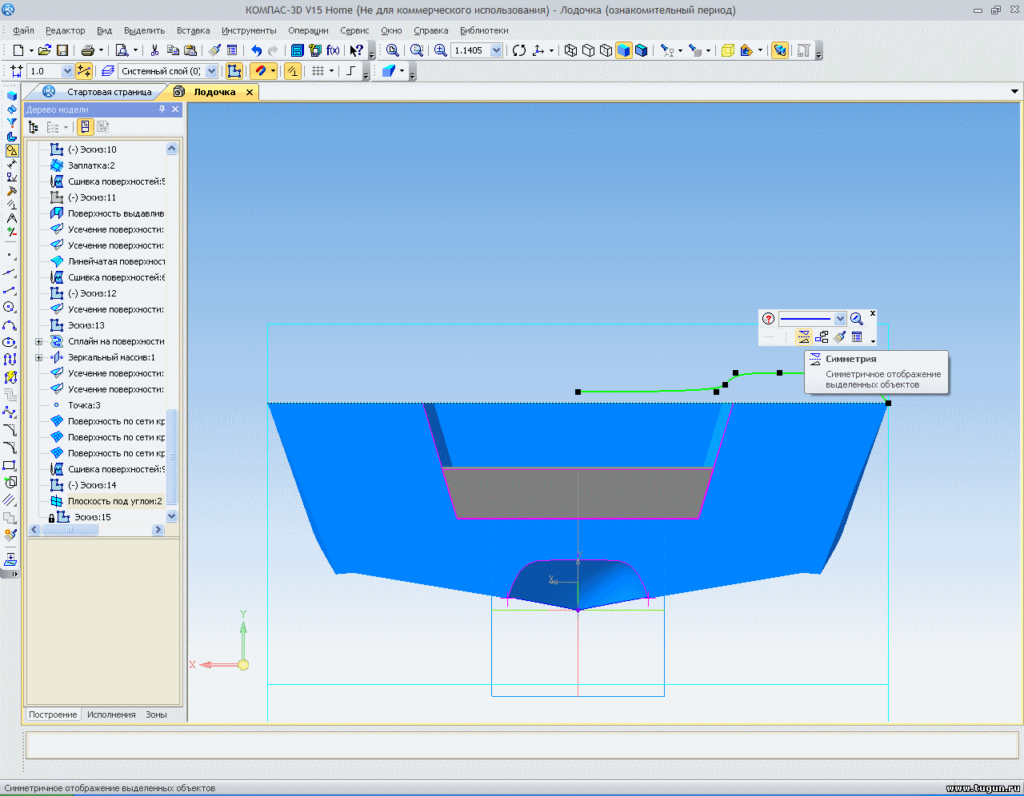The height and width of the screenshot is (796, 1024).
Task: Select the Circle tool in the side toolbar
Action: tap(10, 308)
